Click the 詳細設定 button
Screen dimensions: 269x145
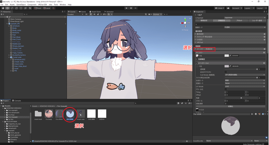[x=222, y=21]
